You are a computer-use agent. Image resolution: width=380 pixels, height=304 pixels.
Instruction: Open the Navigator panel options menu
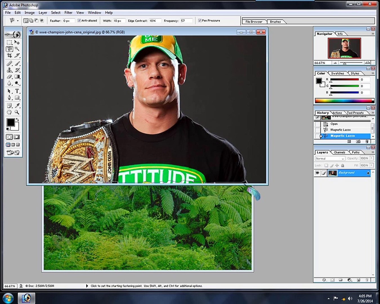pos(373,34)
